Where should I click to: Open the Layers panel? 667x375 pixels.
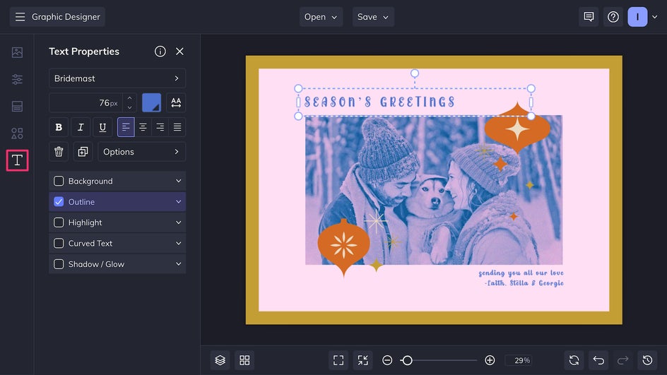coord(220,361)
